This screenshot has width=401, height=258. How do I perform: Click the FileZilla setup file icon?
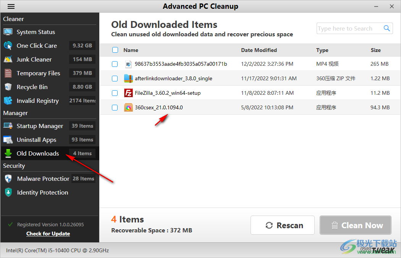coord(128,93)
